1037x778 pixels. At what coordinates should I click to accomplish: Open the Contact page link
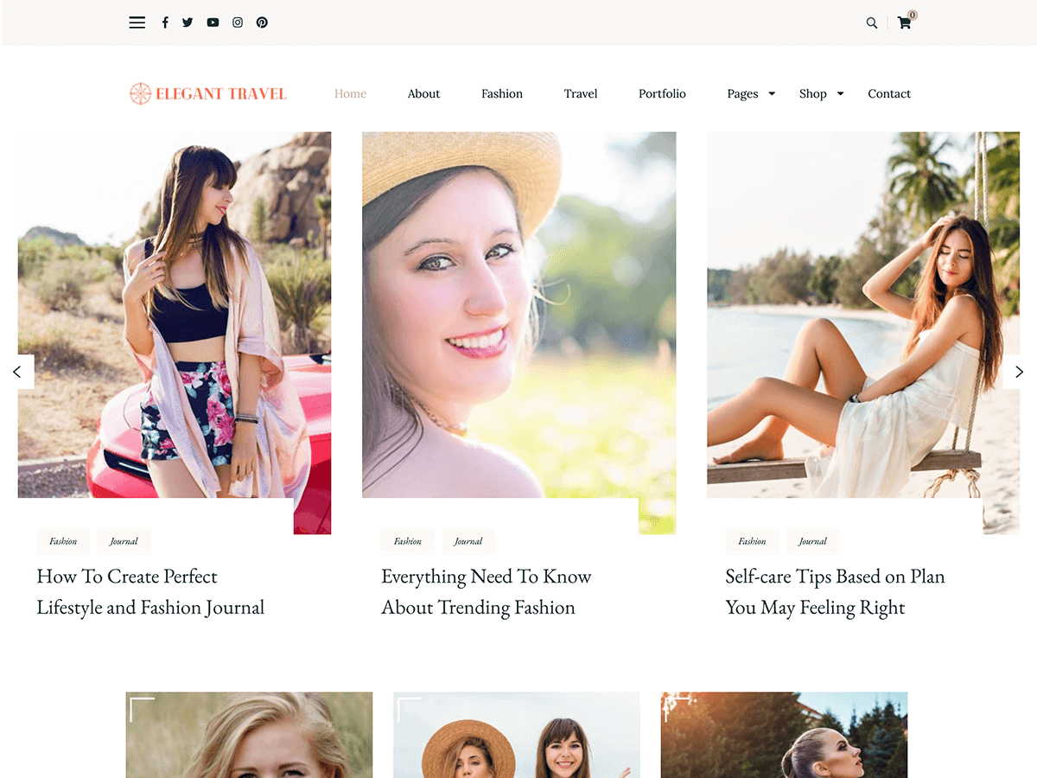pyautogui.click(x=889, y=93)
